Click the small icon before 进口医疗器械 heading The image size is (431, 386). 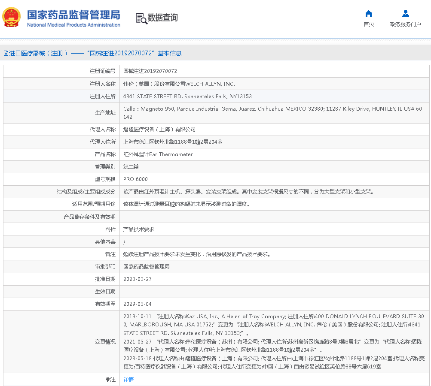(6, 54)
